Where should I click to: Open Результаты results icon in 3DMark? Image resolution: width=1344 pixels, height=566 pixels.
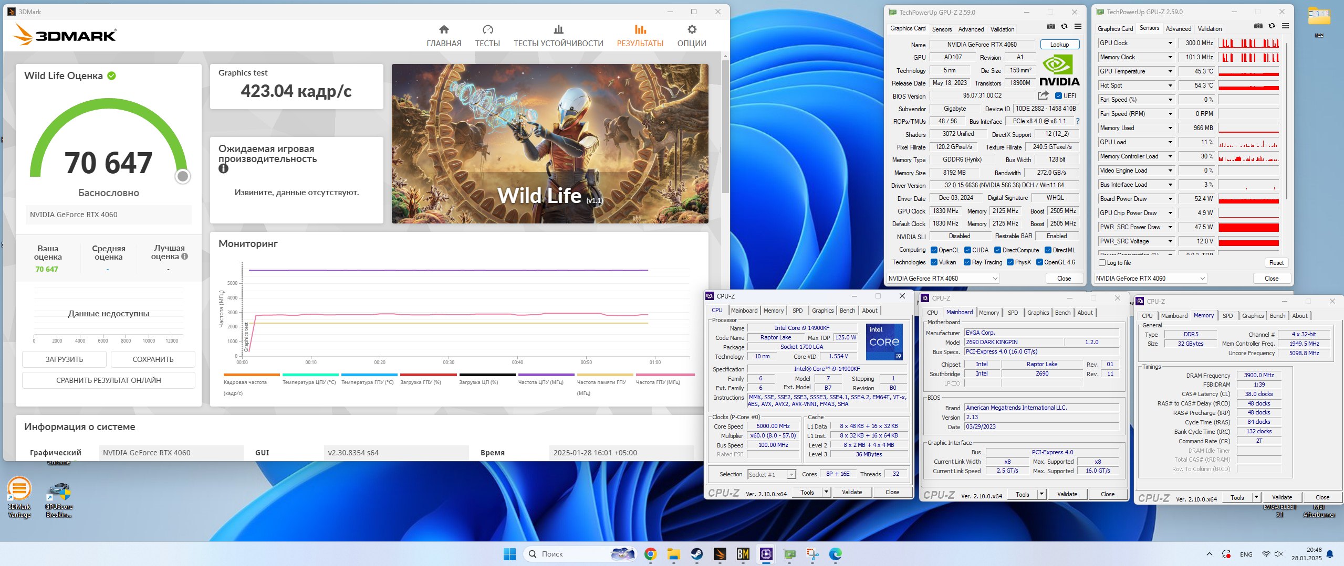pos(640,29)
